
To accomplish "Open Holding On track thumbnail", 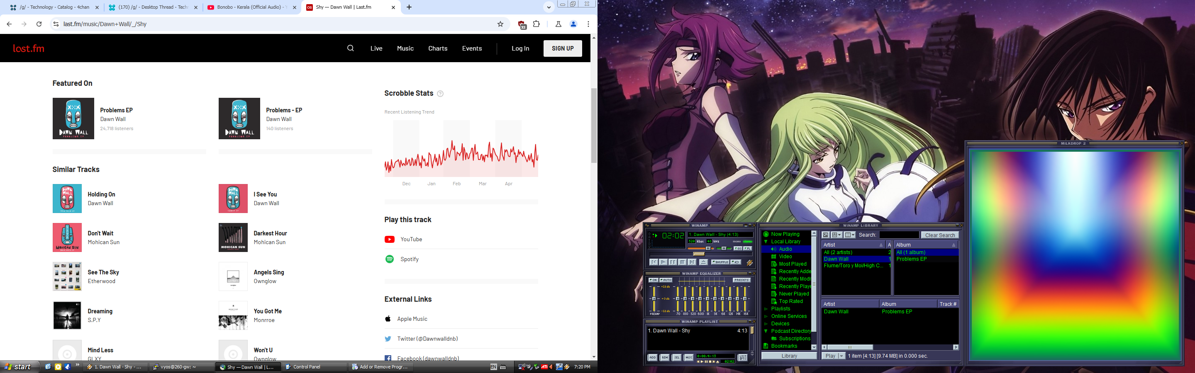I will (x=67, y=199).
